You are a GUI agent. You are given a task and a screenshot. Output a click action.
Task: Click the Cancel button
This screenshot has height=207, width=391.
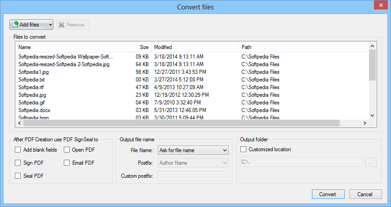point(365,194)
